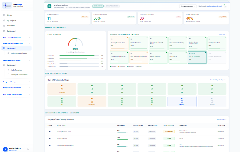
Task: Open the Clients sidebar item
Action: click(x=9, y=15)
